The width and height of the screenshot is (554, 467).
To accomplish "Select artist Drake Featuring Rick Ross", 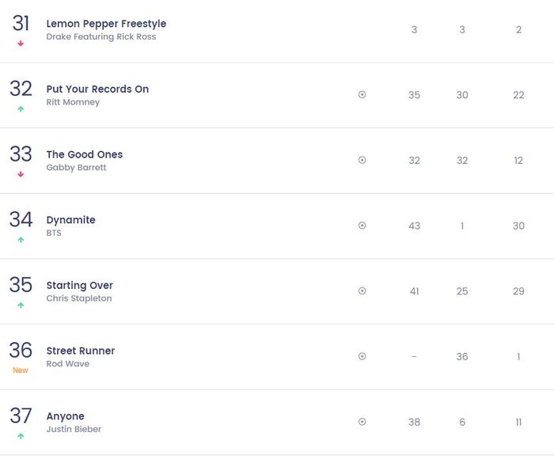I will coord(101,36).
